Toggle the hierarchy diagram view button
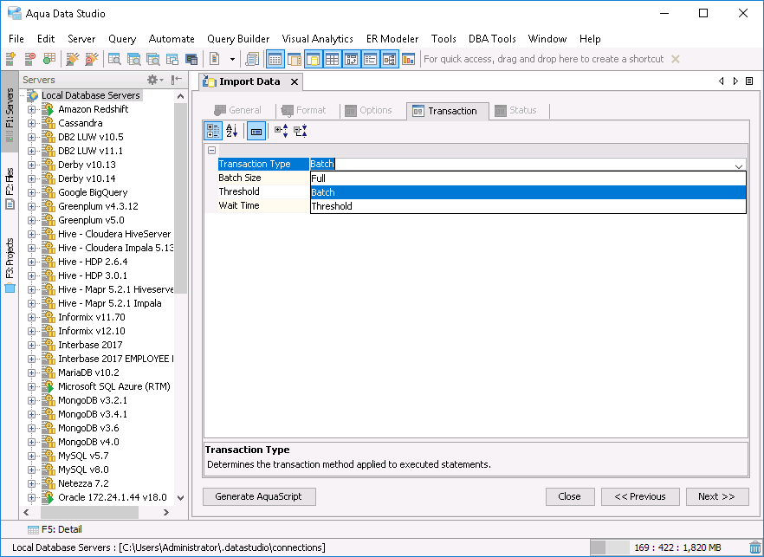The height and width of the screenshot is (557, 764). point(390,59)
